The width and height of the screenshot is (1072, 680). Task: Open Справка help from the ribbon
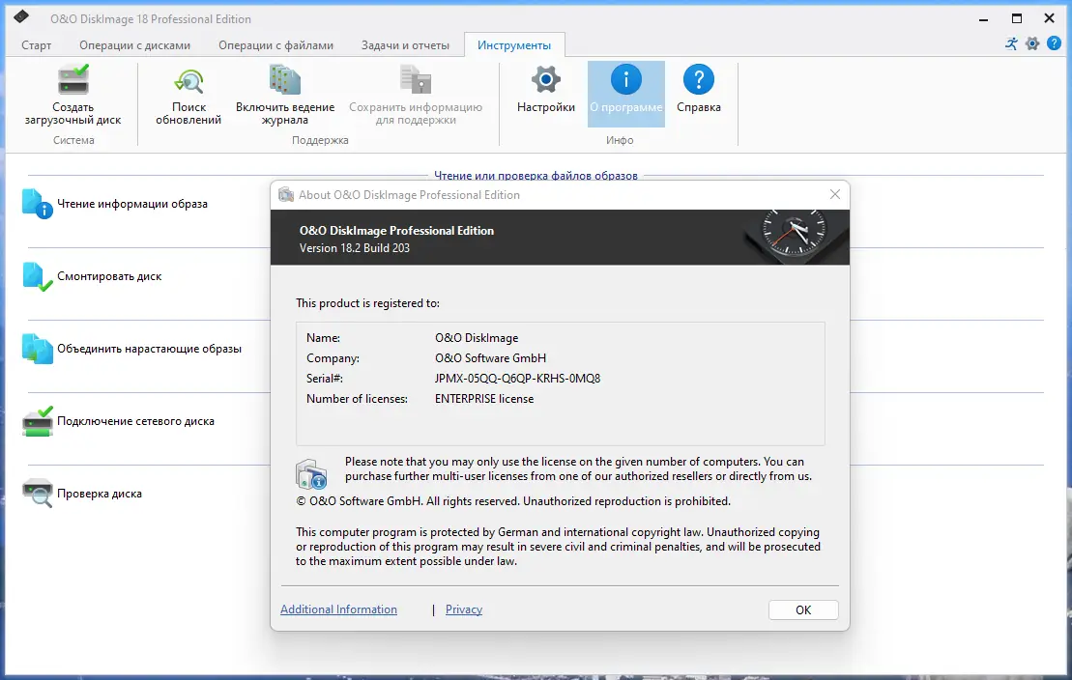698,92
